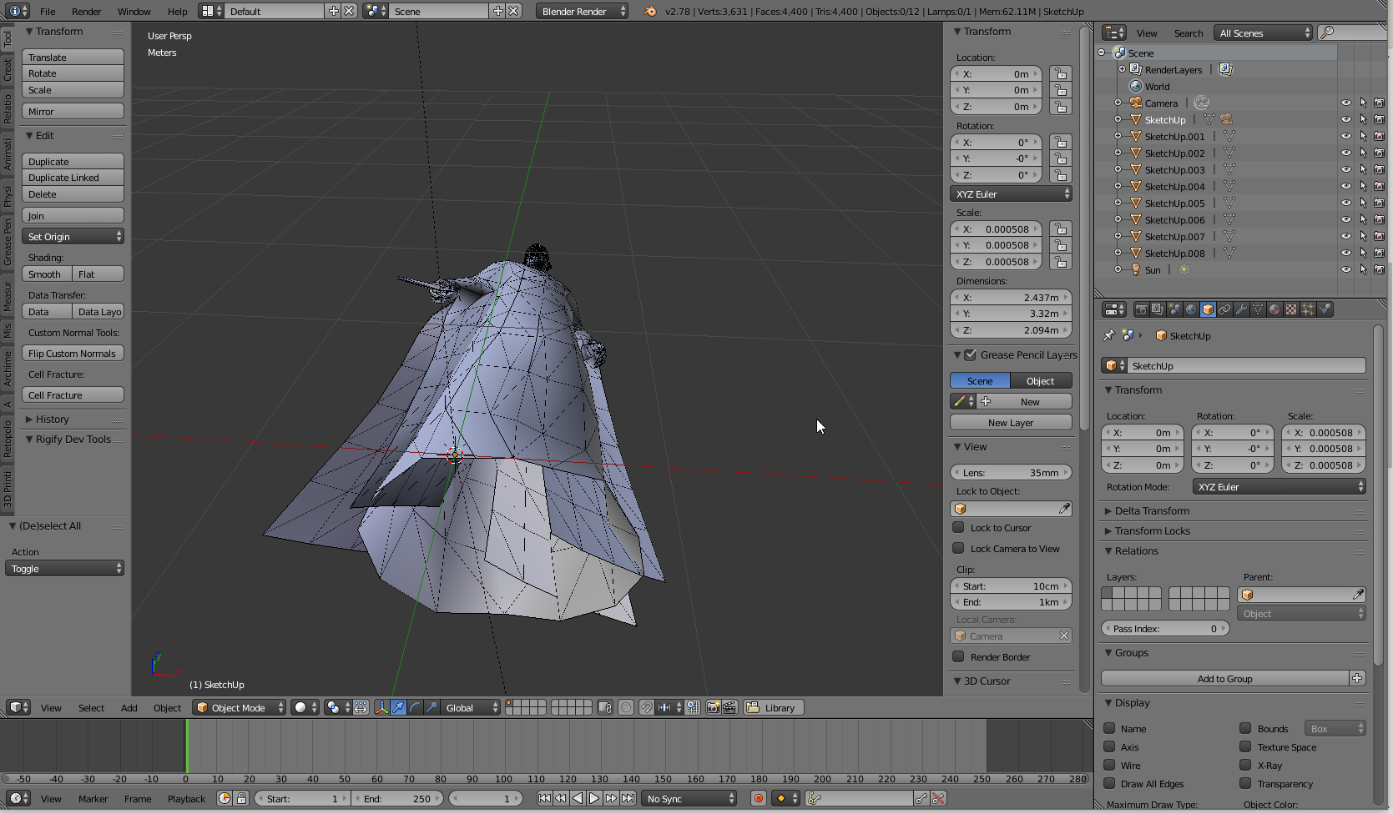Enable the Render Border checkbox

pos(958,656)
